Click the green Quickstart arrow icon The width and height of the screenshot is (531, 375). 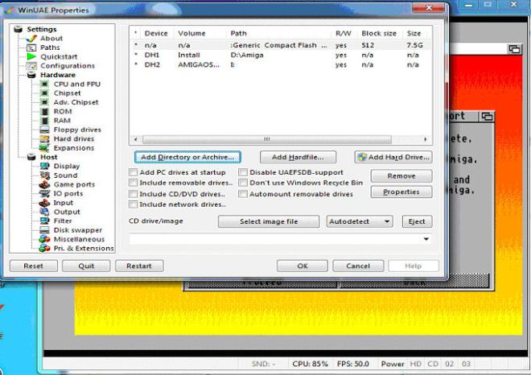coord(31,56)
